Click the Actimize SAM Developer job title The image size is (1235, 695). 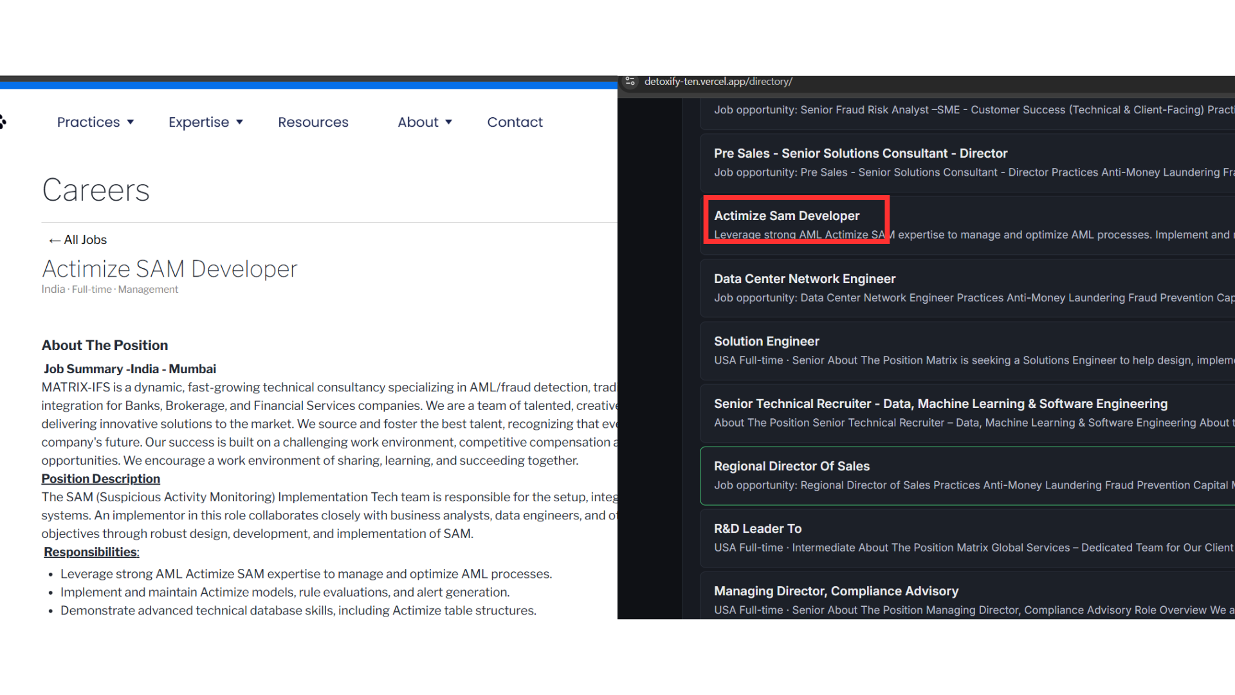pyautogui.click(x=170, y=269)
